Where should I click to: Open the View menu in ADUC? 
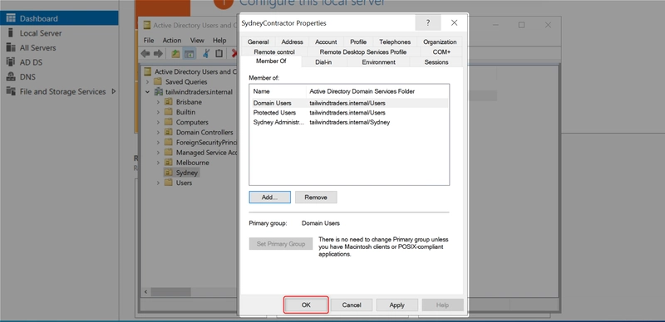point(197,41)
